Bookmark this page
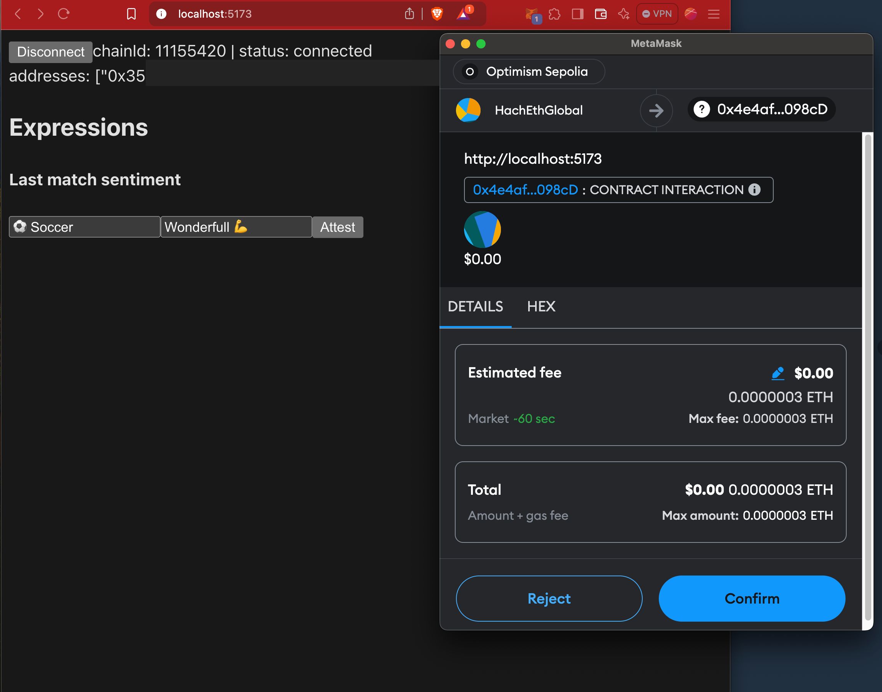The height and width of the screenshot is (692, 882). point(131,14)
